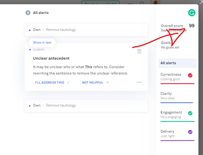
Task: Close the Grammarly panel with the X
Action: point(201,2)
